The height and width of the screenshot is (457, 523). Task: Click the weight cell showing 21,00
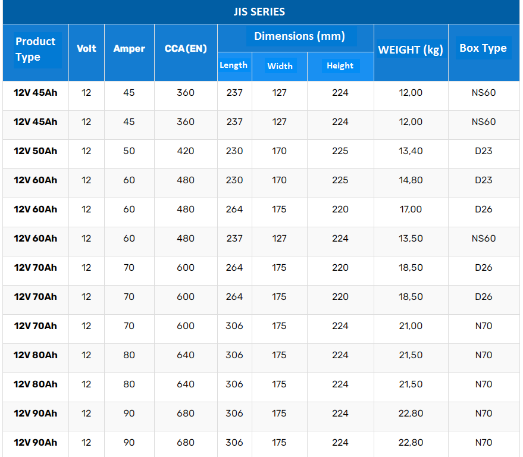click(411, 326)
